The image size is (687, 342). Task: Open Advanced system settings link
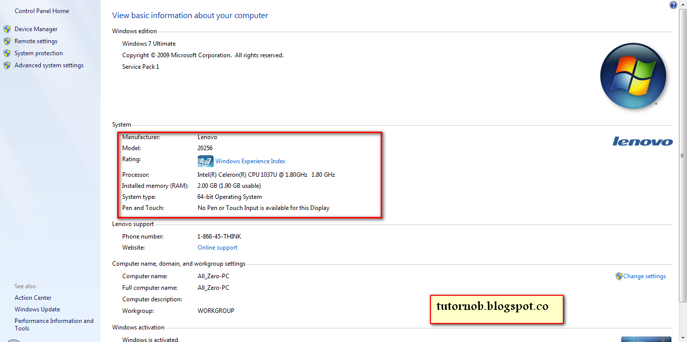tap(49, 65)
